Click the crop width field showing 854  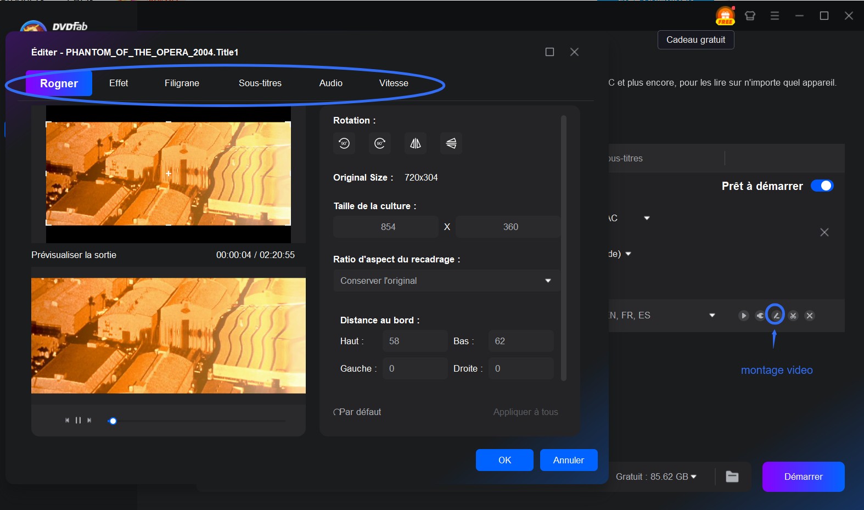point(386,227)
